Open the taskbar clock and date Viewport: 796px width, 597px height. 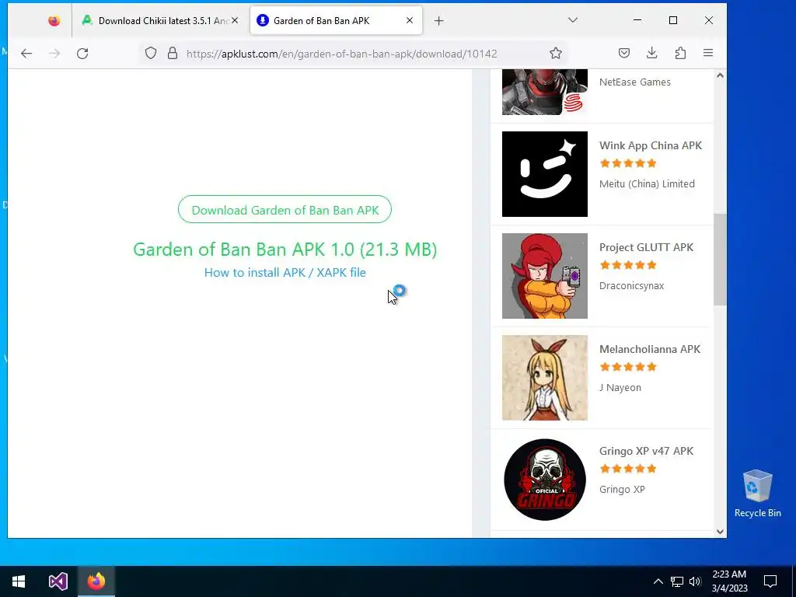pyautogui.click(x=729, y=581)
